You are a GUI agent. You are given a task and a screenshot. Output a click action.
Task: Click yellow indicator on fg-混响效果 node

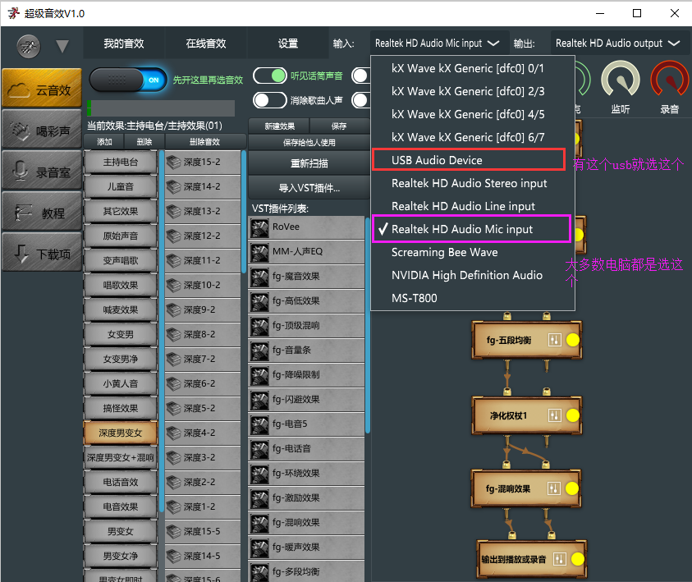pos(572,488)
